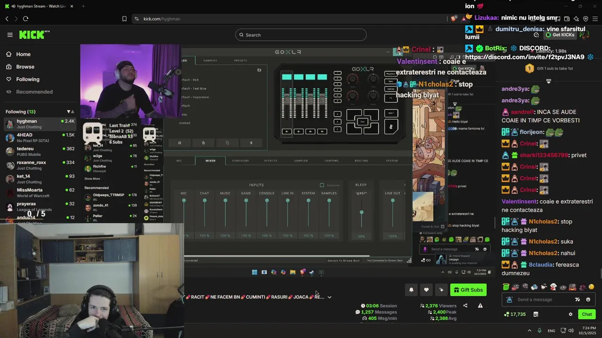Open the GoXLR Effects tab
Viewport: 602px width, 338px height.
coord(270,161)
